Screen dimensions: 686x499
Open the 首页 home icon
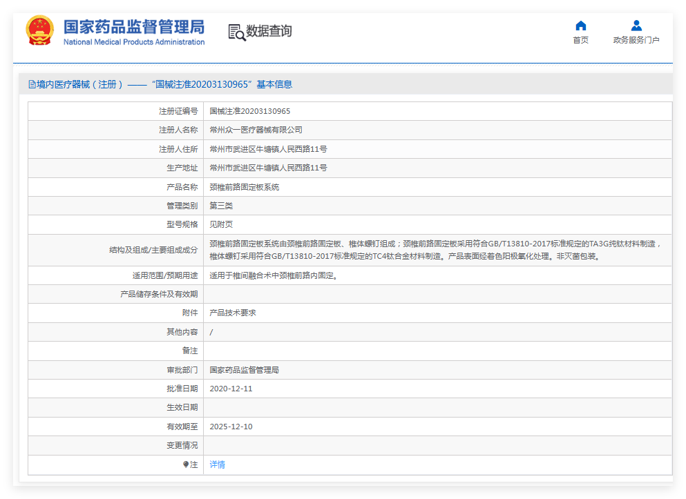click(580, 26)
